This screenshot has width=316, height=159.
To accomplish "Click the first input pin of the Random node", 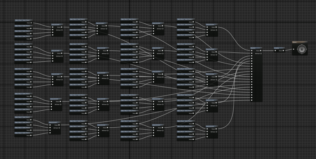I will (252, 51).
